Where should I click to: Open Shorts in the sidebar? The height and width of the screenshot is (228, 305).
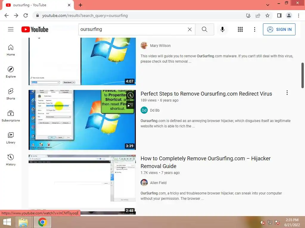tap(11, 94)
